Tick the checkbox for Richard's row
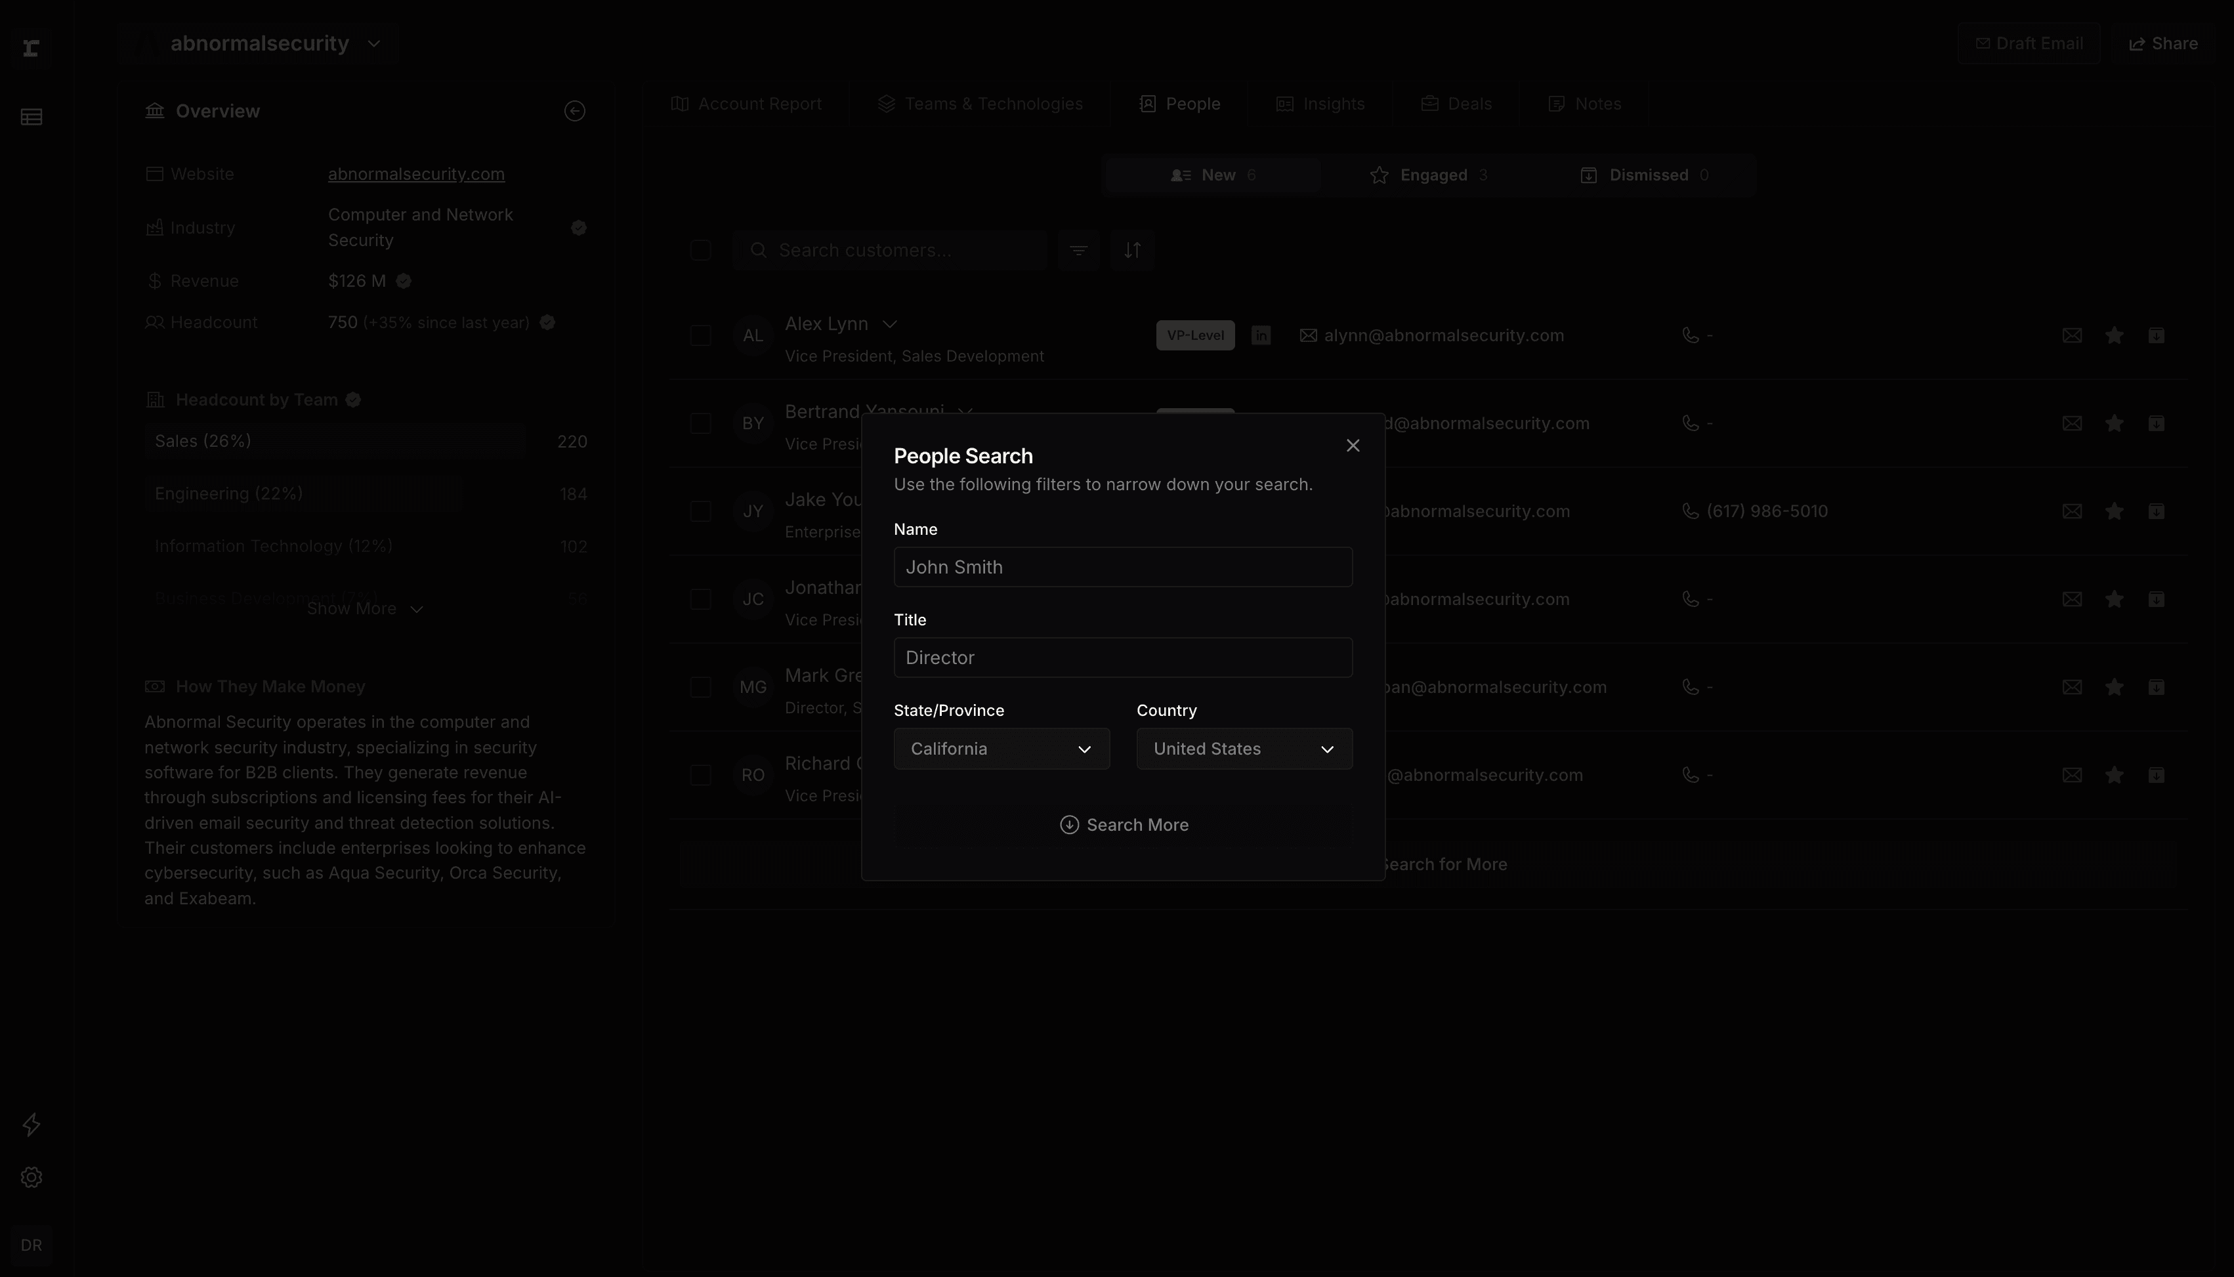Viewport: 2234px width, 1277px height. pos(700,776)
